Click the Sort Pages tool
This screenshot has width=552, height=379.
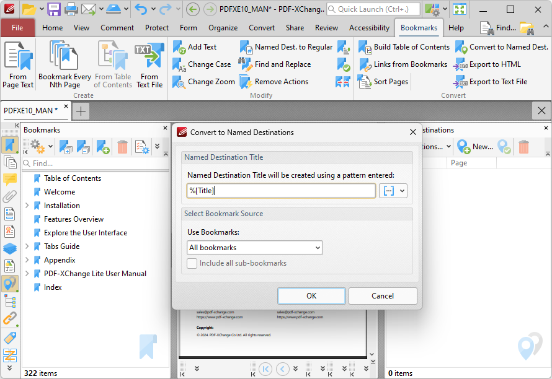coord(383,82)
